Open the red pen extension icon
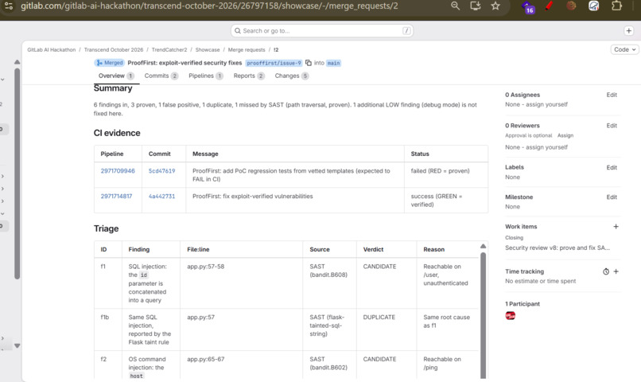The width and height of the screenshot is (641, 382). click(550, 6)
